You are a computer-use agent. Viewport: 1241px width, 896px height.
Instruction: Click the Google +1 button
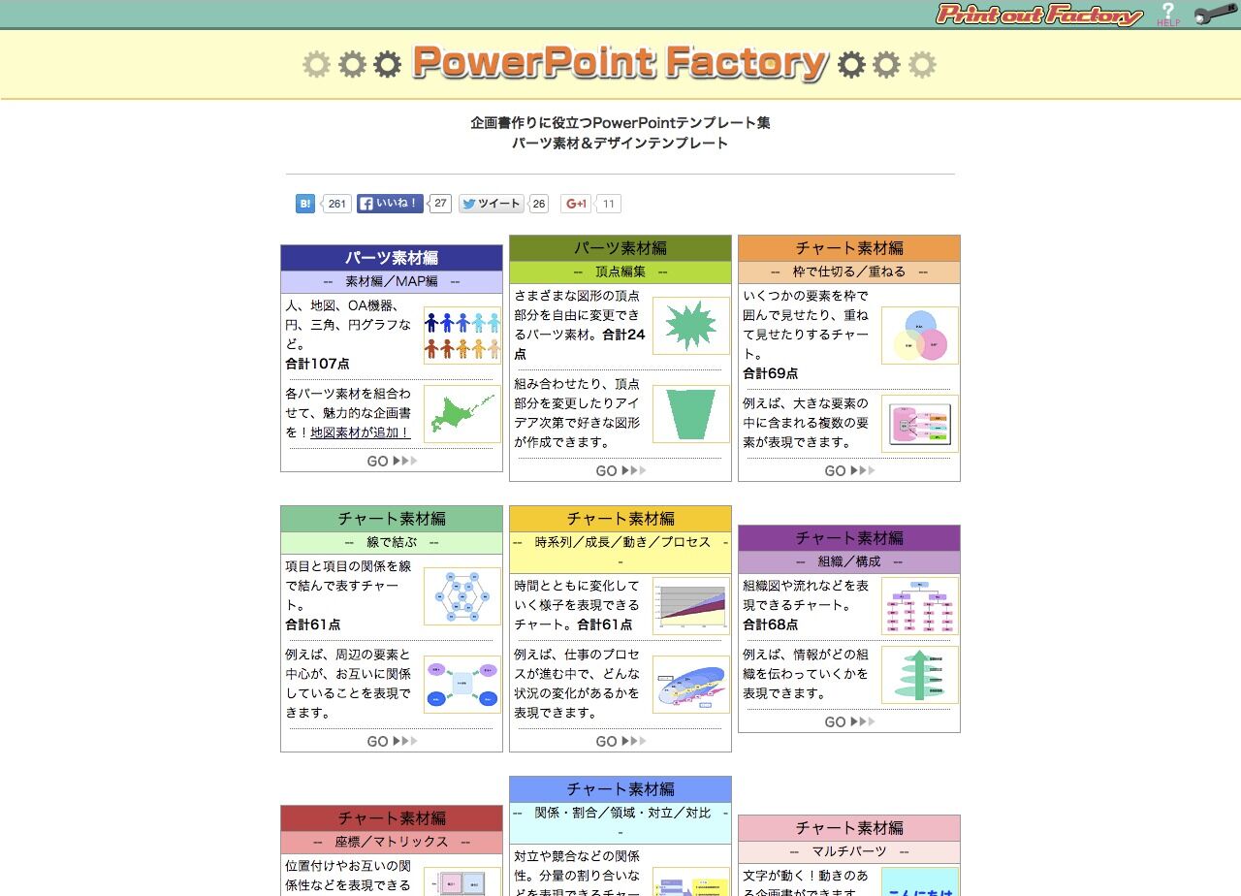click(x=576, y=204)
